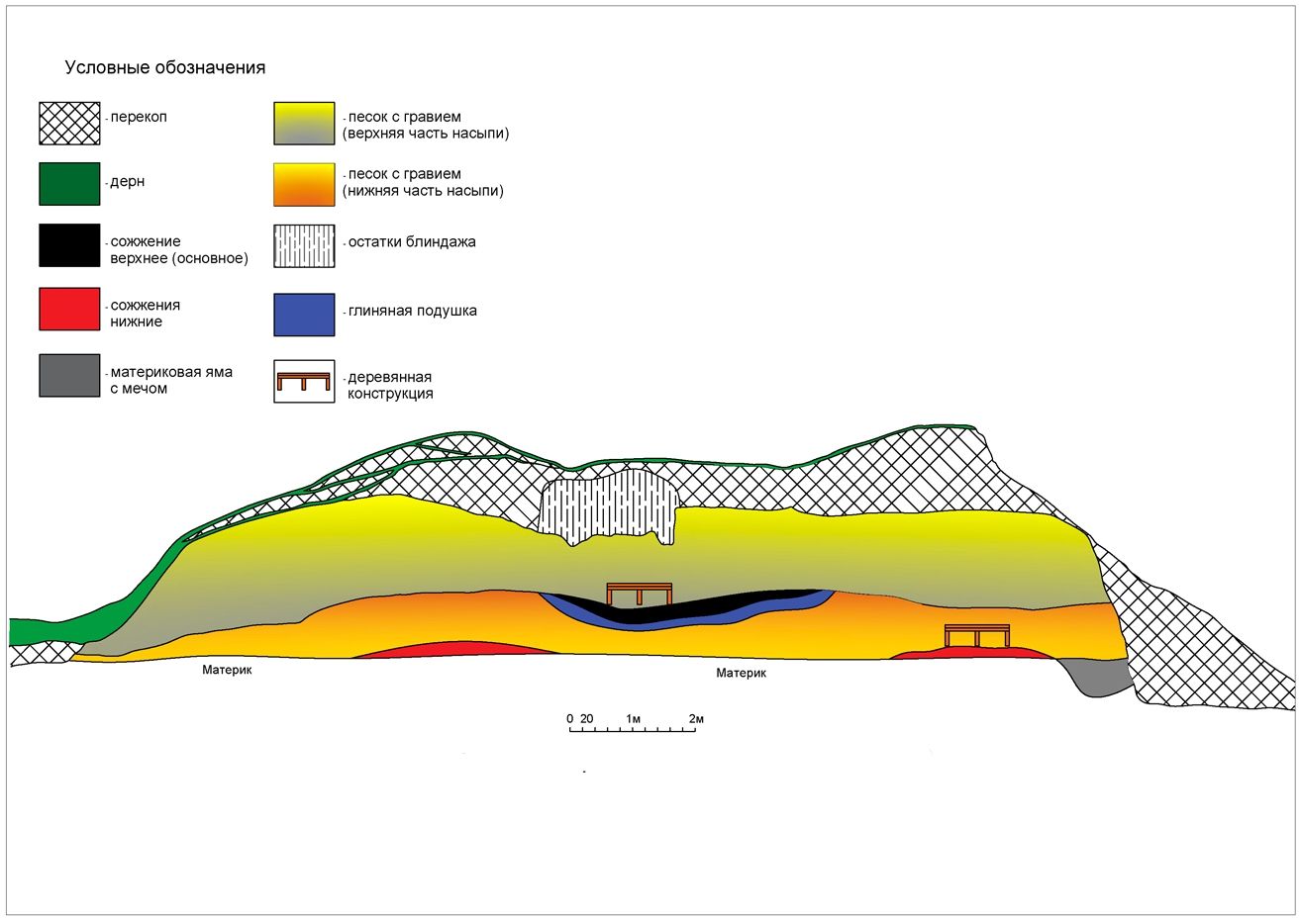The width and height of the screenshot is (1300, 918).
Task: Click the right wooden construction in the section
Action: point(977,635)
